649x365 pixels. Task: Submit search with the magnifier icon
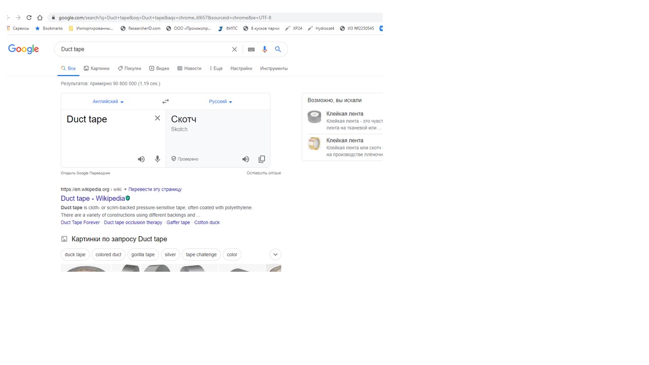pyautogui.click(x=278, y=49)
